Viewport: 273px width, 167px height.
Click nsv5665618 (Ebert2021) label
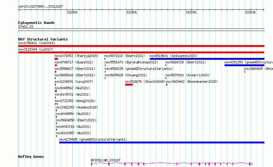[75, 75]
